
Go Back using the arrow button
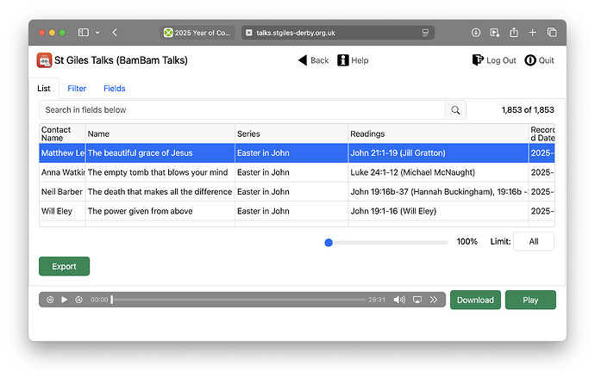pos(313,60)
